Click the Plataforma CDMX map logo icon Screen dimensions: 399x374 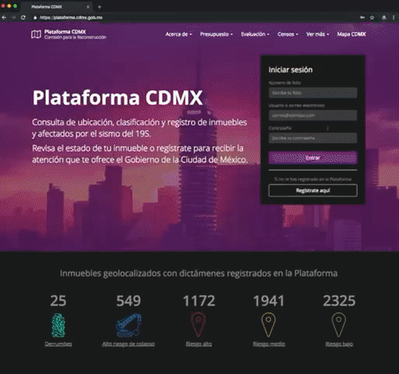coord(36,34)
